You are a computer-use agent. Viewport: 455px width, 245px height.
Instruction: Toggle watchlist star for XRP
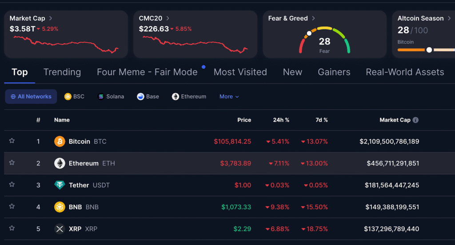(x=12, y=228)
